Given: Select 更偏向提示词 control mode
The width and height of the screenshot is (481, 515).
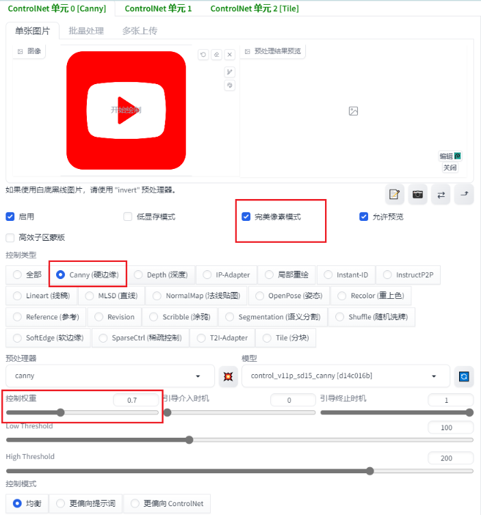Looking at the screenshot, I should coord(86,503).
